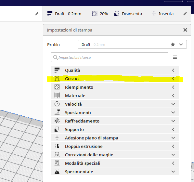The height and width of the screenshot is (182, 194).
Task: Open the settings visibility hamburger menu
Action: (x=175, y=57)
